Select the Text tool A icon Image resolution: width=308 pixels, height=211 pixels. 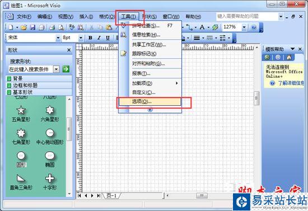pyautogui.click(x=202, y=27)
